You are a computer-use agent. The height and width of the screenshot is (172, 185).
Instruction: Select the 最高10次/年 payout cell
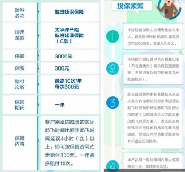(x=70, y=84)
